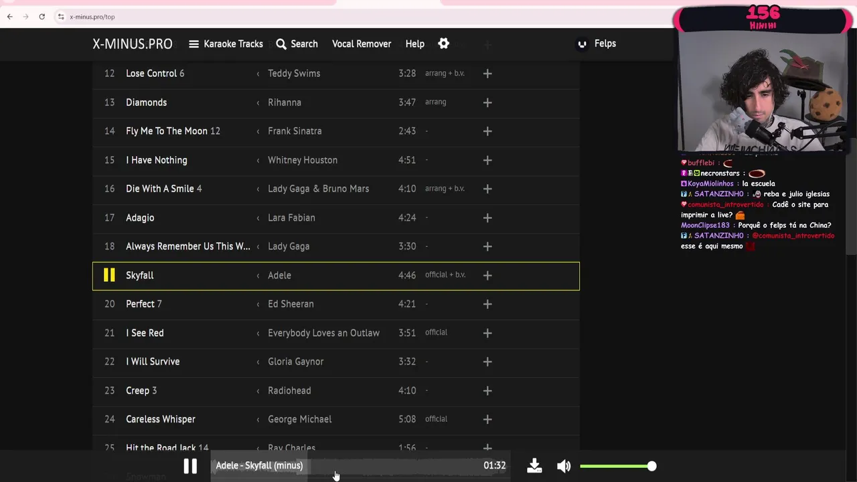
Task: Play Adagio track title
Action: (140, 218)
